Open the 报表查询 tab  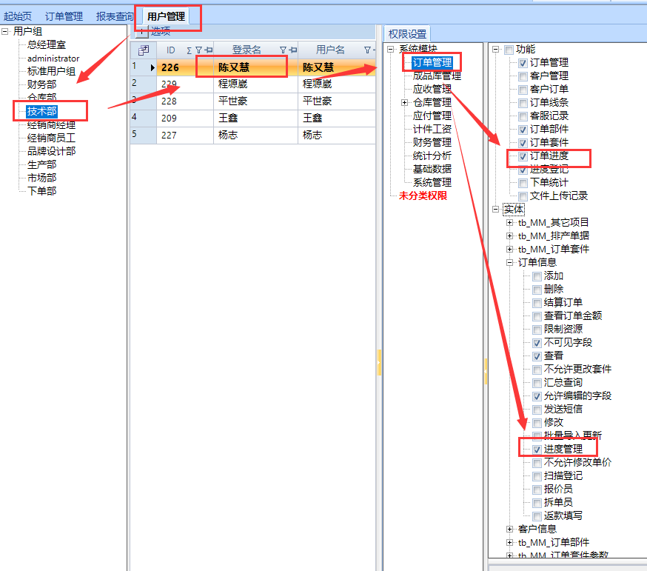coord(115,16)
